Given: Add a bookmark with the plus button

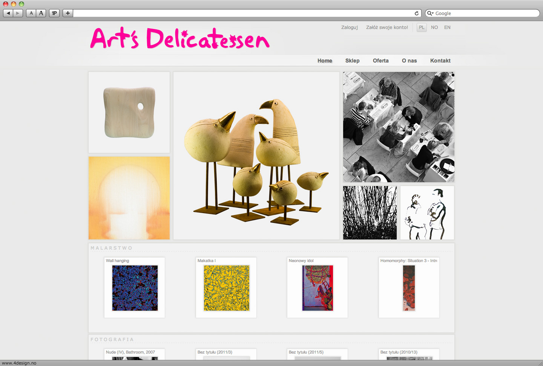Looking at the screenshot, I should [68, 13].
